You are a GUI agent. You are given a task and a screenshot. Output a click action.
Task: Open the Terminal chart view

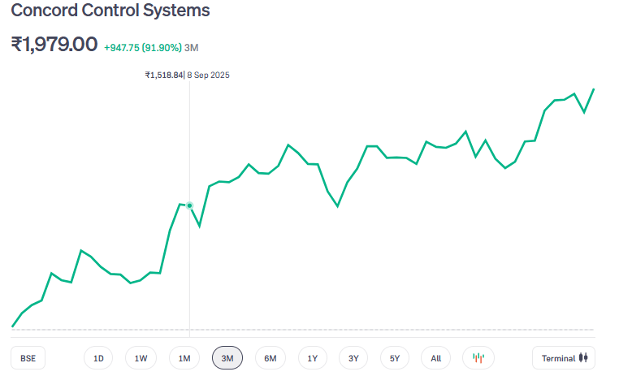pyautogui.click(x=565, y=358)
